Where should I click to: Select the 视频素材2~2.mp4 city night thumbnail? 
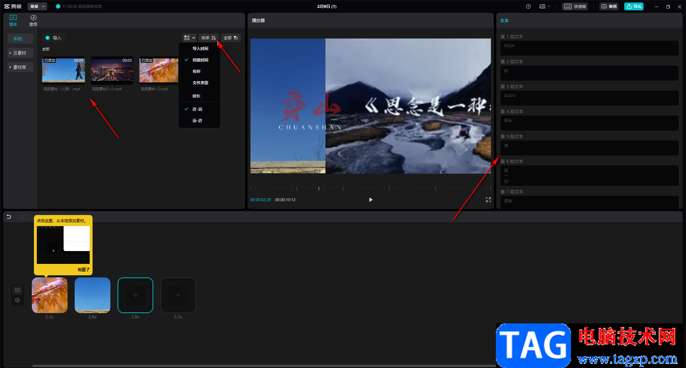[112, 70]
